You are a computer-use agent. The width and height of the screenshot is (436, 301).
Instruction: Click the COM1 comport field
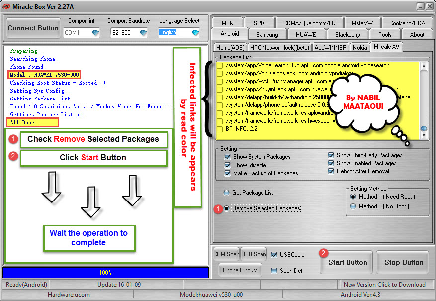pyautogui.click(x=81, y=33)
